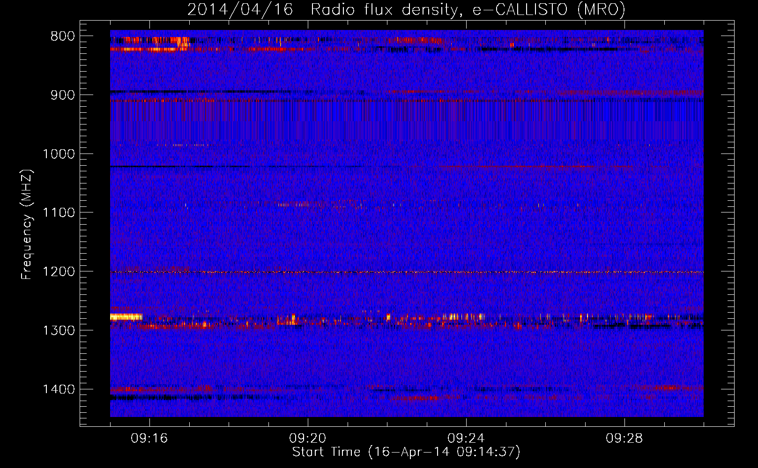Click the 1400 frequency tick label
The width and height of the screenshot is (758, 468).
[59, 389]
